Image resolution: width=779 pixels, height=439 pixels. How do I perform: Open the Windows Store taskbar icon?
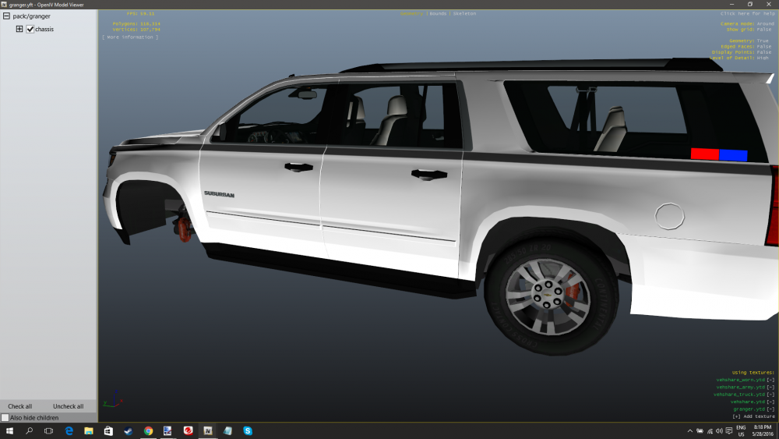[108, 431]
